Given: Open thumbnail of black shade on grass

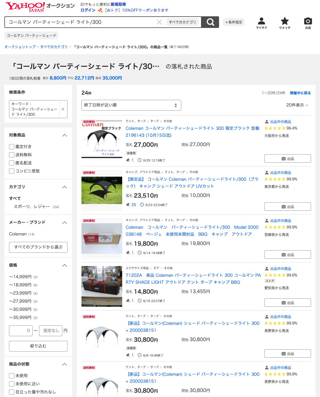Looking at the screenshot, I should pyautogui.click(x=102, y=190).
